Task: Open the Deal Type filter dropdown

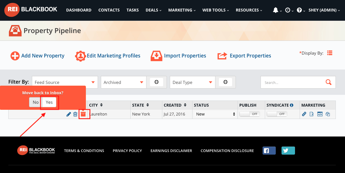Action: pos(192,82)
